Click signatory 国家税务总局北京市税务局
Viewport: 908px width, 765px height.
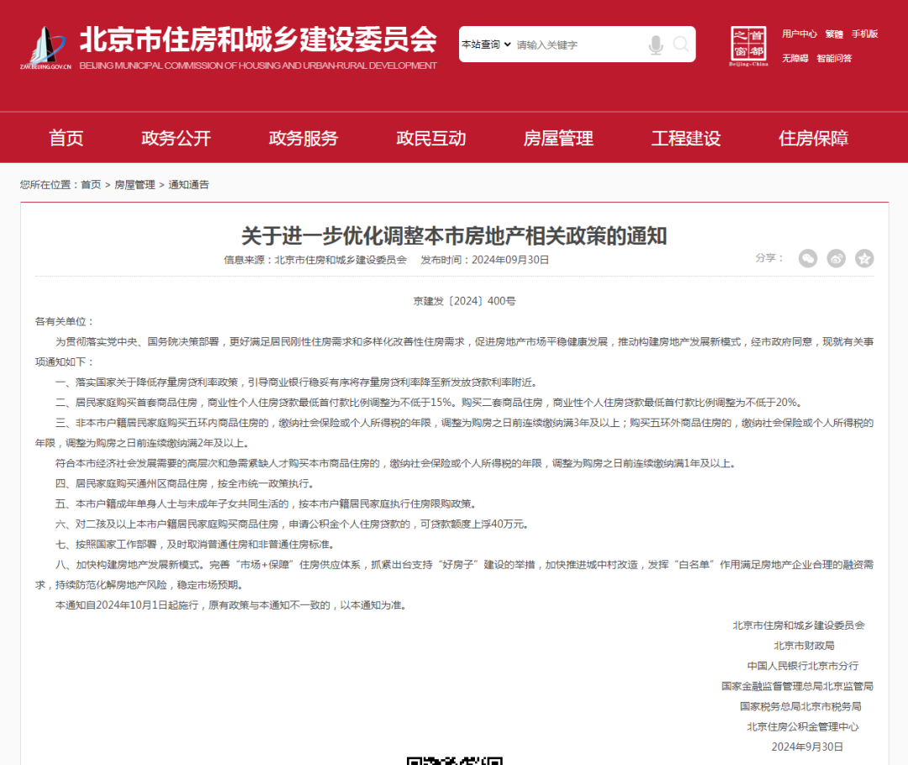(800, 706)
